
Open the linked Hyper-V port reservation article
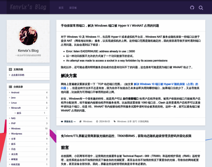(166, 84)
